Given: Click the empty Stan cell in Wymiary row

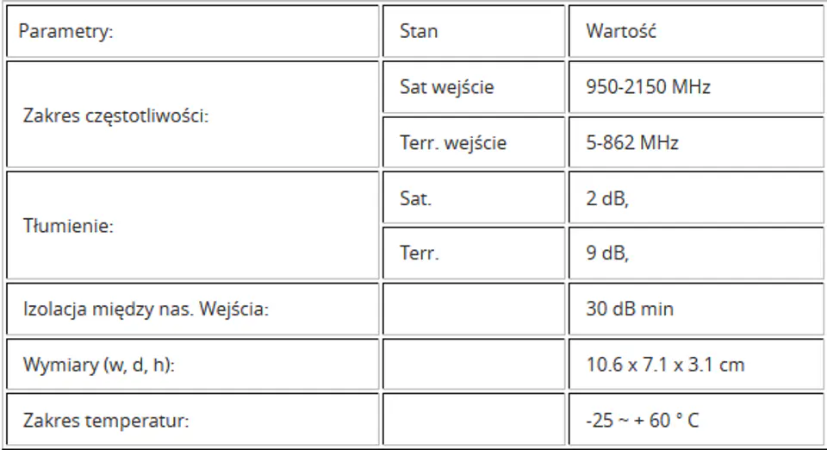Looking at the screenshot, I should pyautogui.click(x=473, y=365).
